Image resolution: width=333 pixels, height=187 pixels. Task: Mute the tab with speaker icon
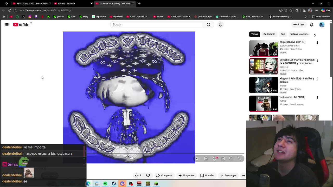7,3
